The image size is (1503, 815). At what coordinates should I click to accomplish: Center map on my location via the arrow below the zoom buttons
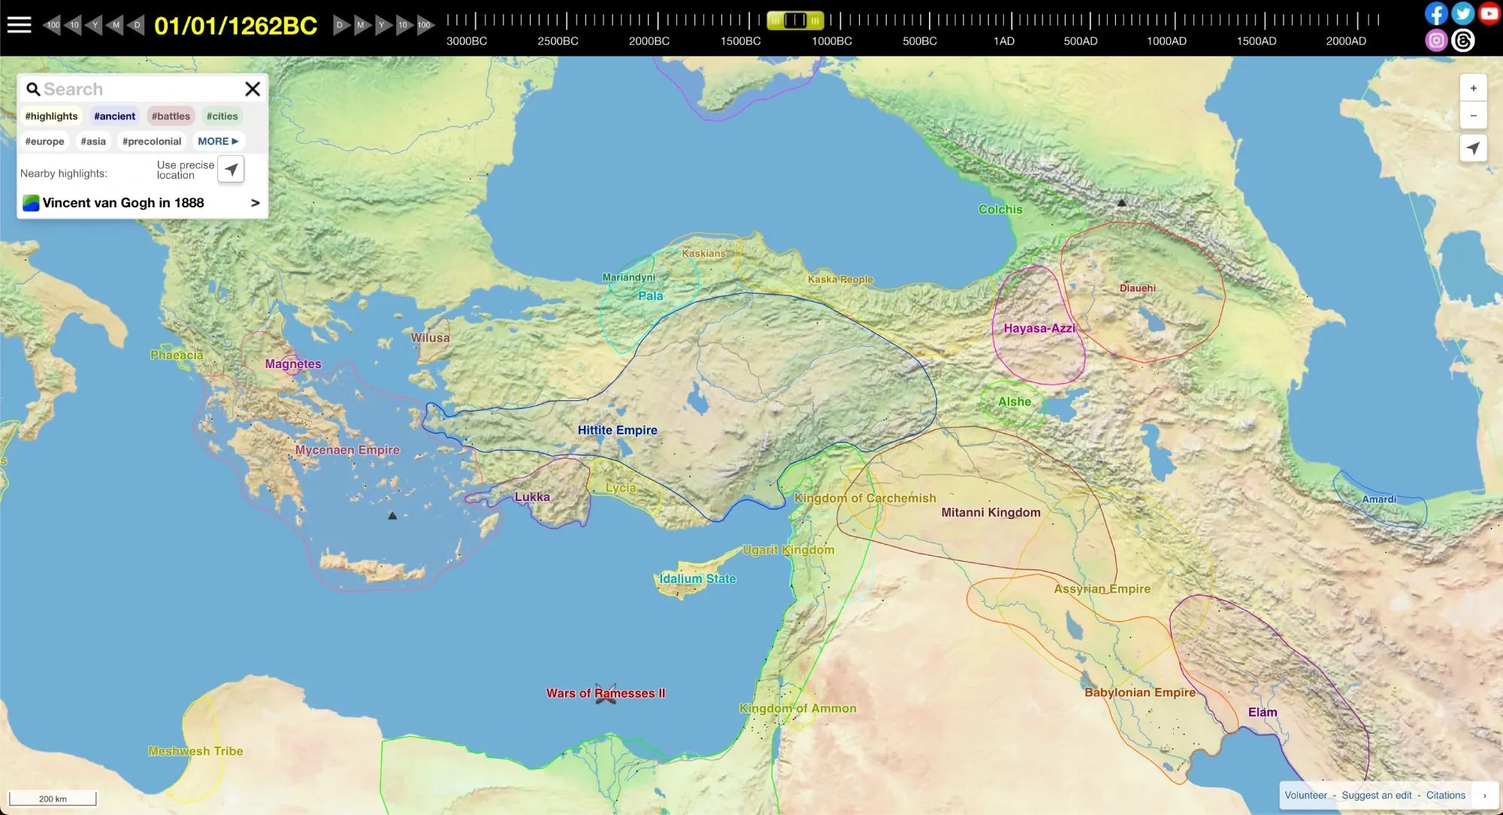(1473, 148)
